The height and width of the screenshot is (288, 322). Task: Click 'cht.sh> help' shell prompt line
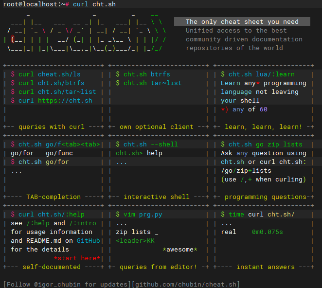tap(139, 153)
